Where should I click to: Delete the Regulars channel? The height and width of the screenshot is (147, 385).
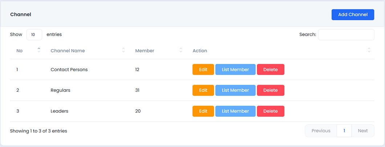click(270, 90)
